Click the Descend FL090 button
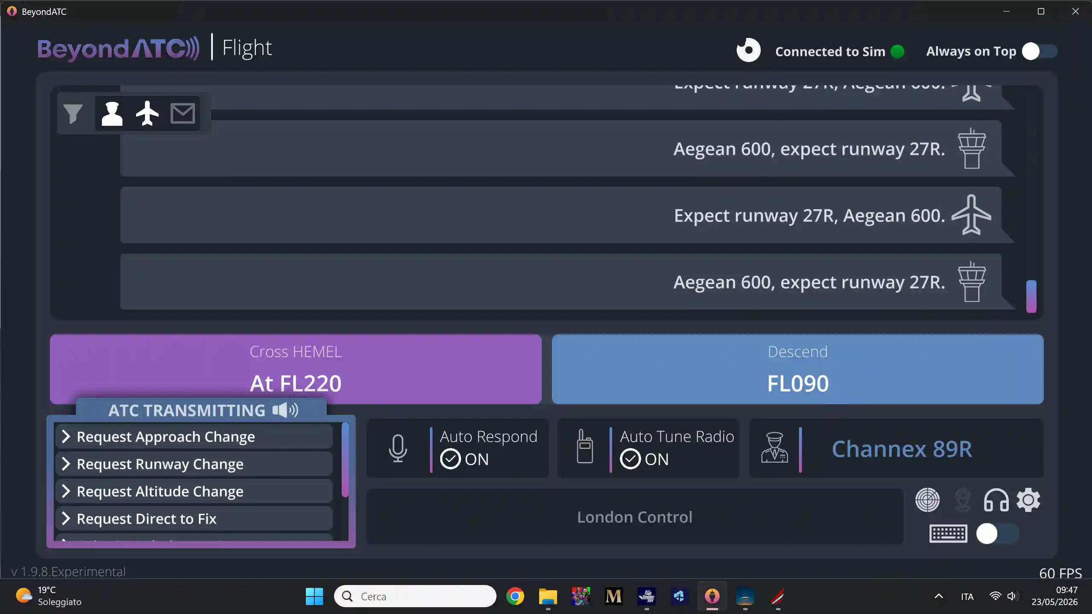This screenshot has height=614, width=1092. (798, 369)
